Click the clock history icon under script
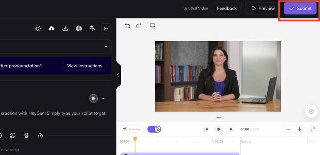The width and height of the screenshot is (320, 155). tap(13, 135)
